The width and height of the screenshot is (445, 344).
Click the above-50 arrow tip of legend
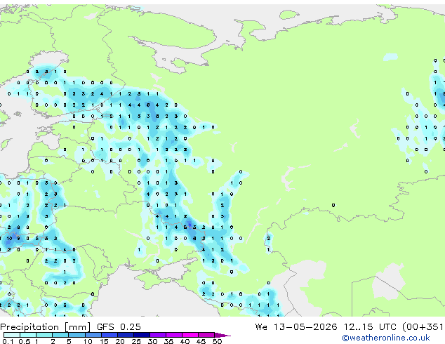coord(222,335)
